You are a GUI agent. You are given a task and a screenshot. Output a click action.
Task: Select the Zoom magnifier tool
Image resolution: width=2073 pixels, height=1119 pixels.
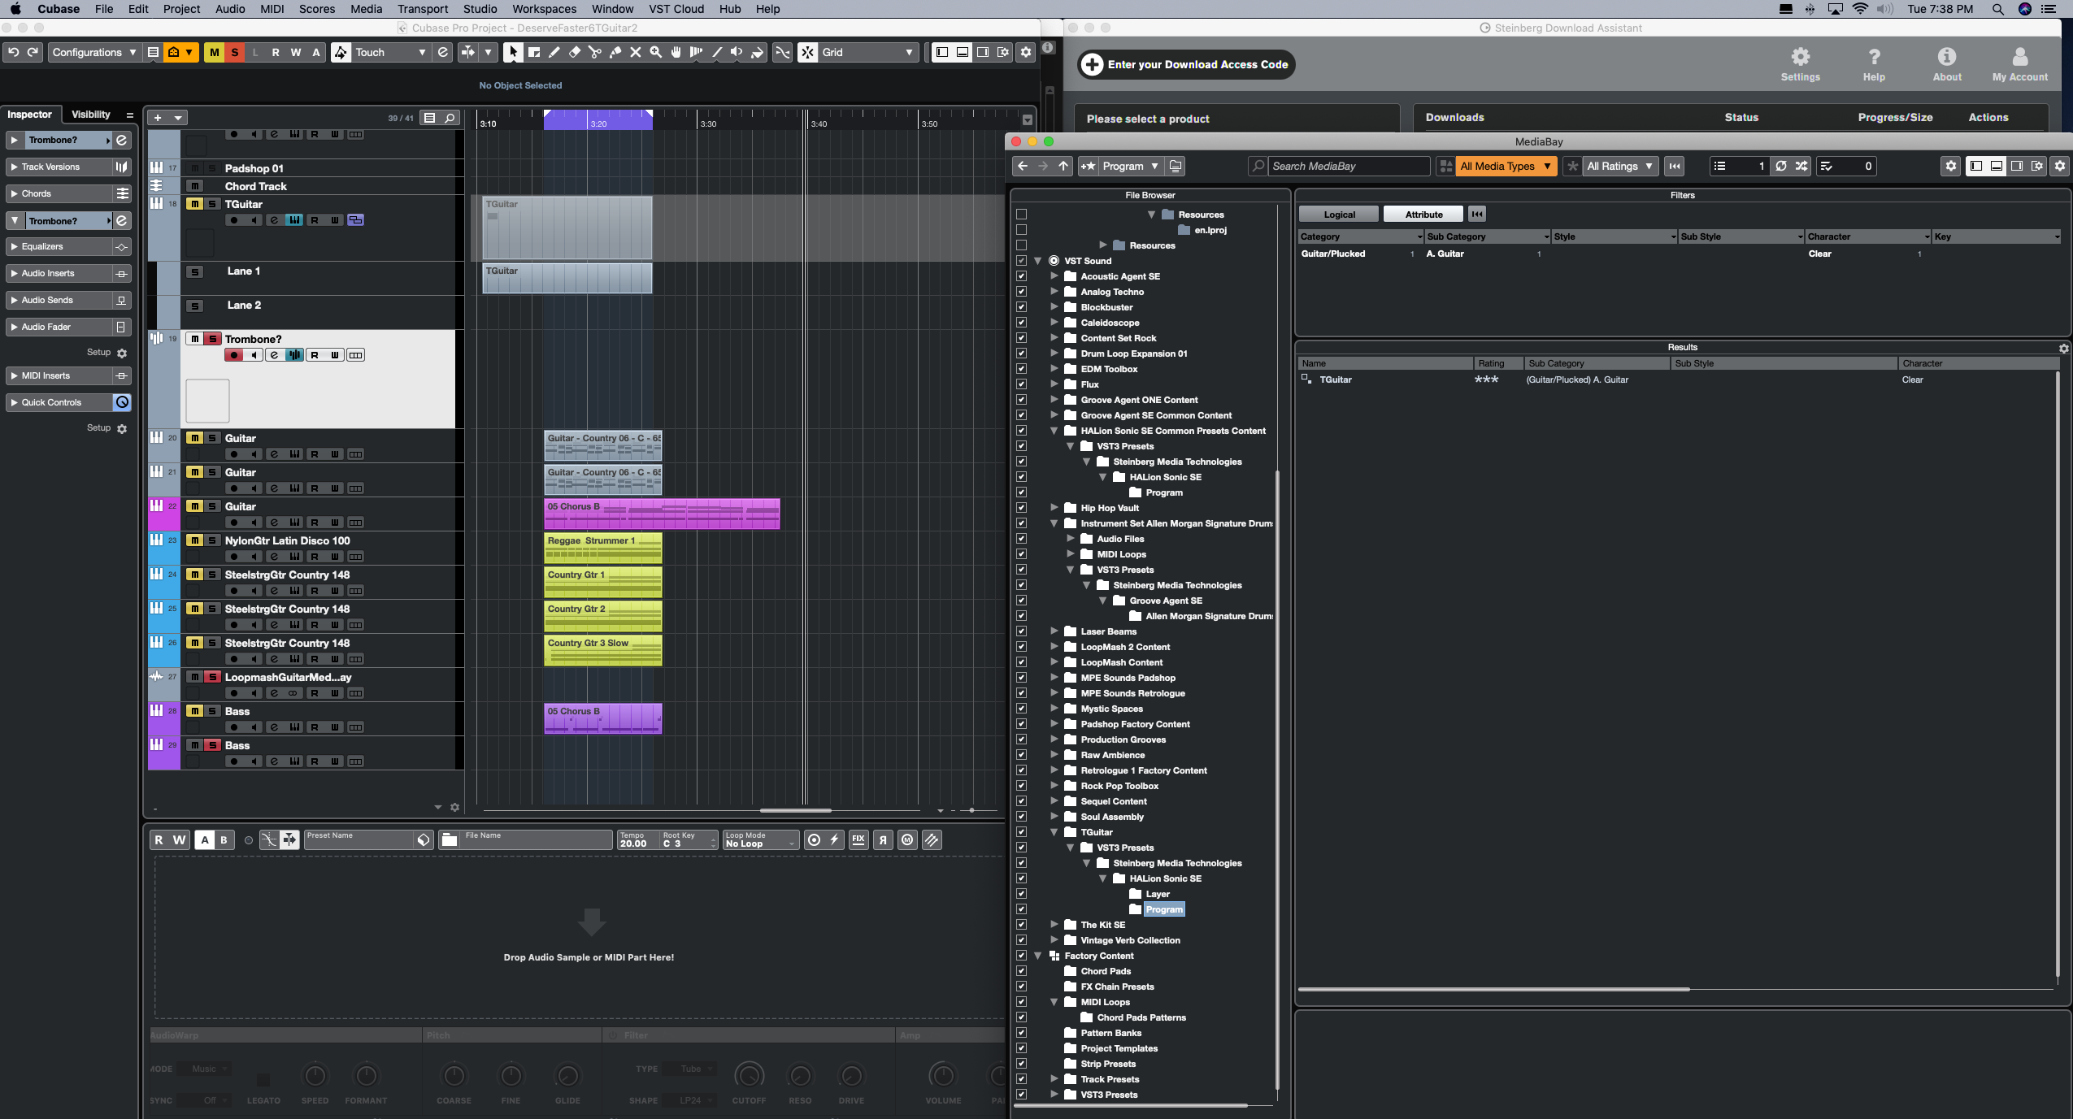tap(656, 52)
